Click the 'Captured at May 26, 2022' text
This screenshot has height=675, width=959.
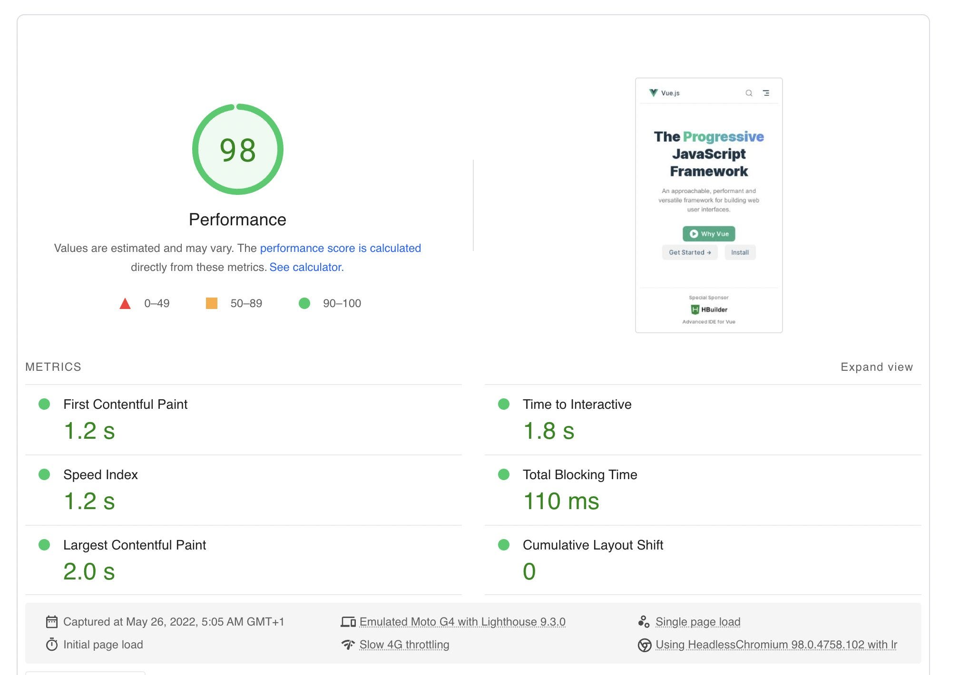coord(174,622)
